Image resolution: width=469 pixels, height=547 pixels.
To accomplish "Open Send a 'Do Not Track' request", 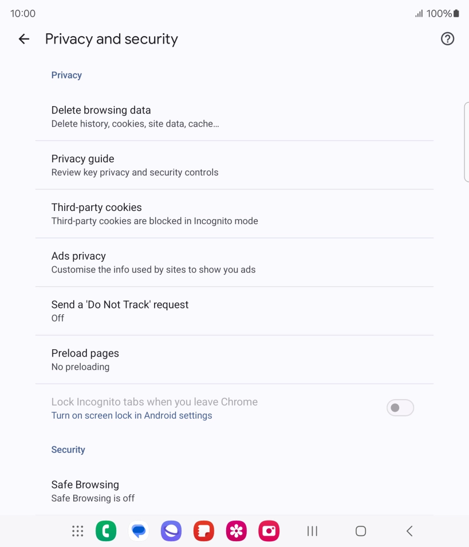I will (x=235, y=311).
